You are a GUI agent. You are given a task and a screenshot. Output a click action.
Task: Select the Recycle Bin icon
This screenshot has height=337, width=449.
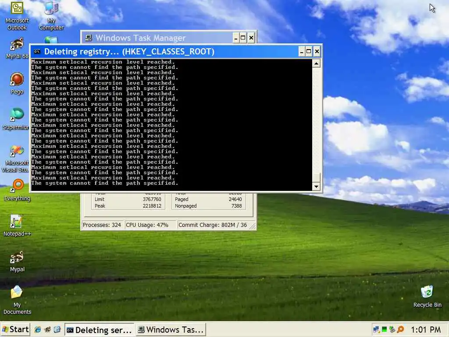pos(427,297)
